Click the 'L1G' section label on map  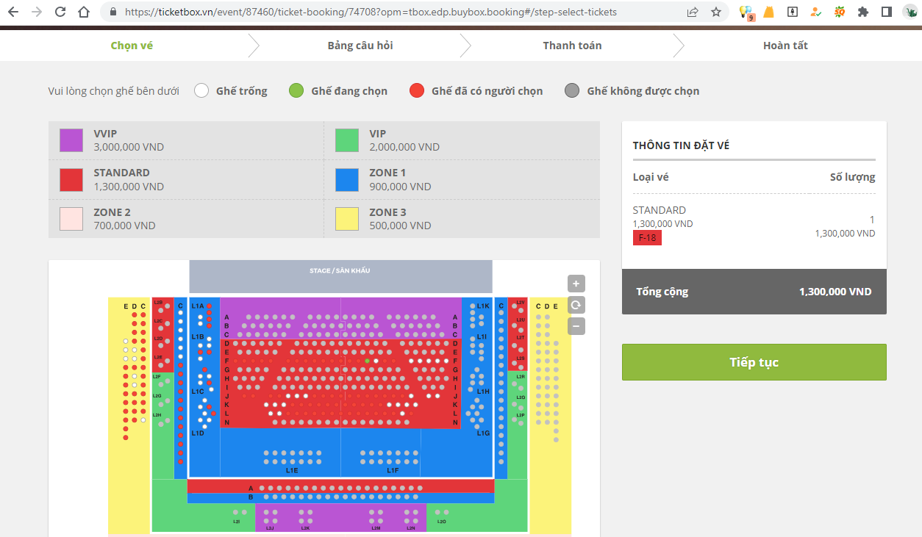tap(483, 433)
